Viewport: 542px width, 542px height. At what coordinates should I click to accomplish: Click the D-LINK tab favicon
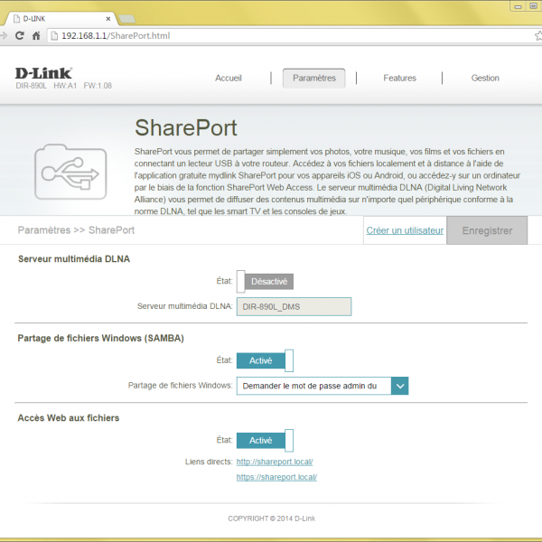tap(15, 17)
